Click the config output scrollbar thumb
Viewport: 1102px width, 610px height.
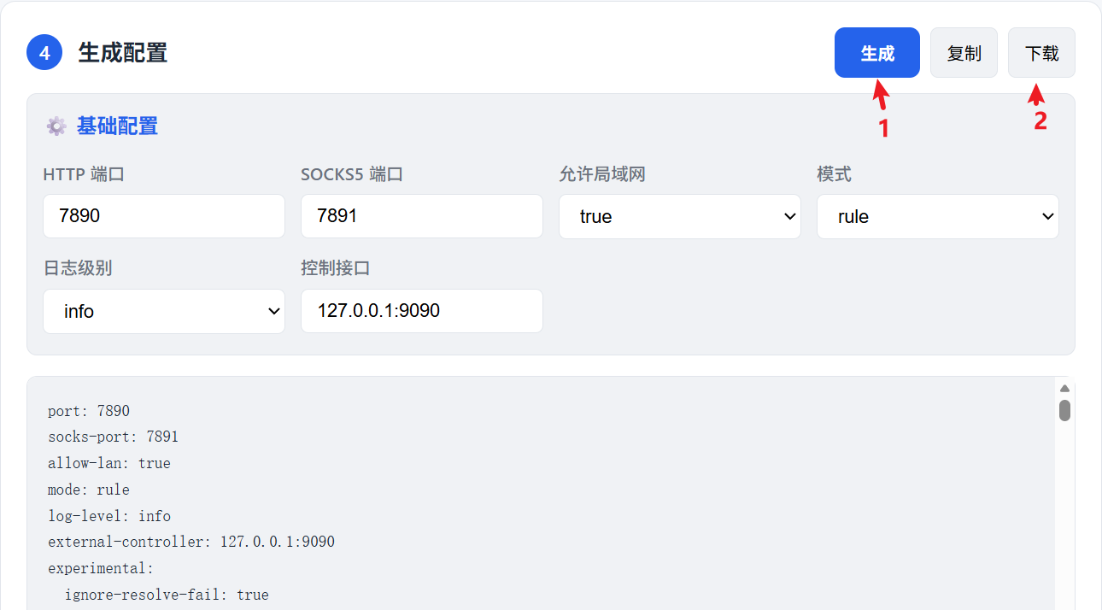[1064, 411]
